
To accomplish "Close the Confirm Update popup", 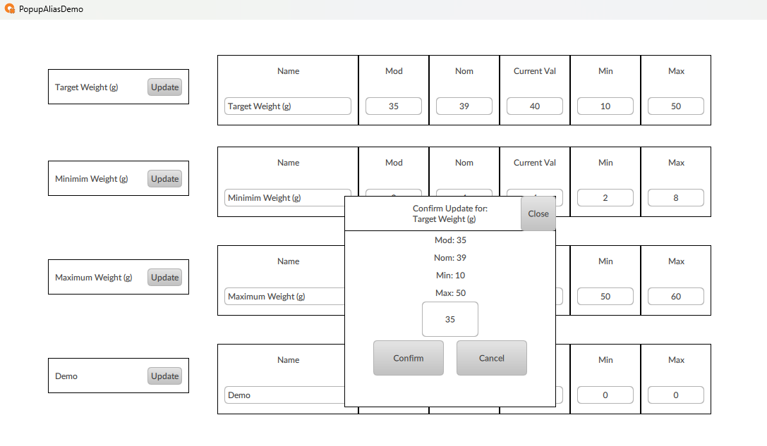I will tap(538, 213).
